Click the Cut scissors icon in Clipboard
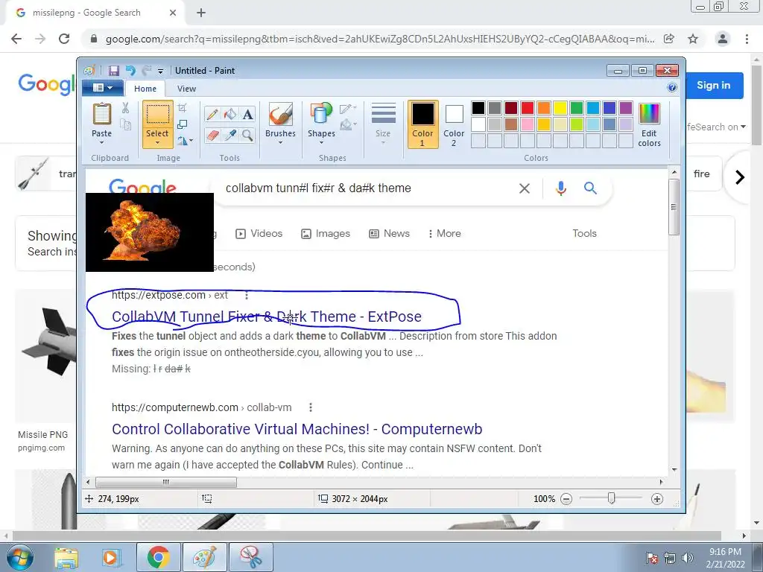763x572 pixels. tap(125, 108)
